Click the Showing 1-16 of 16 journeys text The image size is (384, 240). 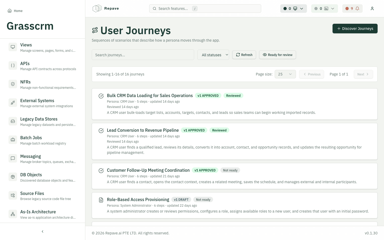tap(120, 74)
